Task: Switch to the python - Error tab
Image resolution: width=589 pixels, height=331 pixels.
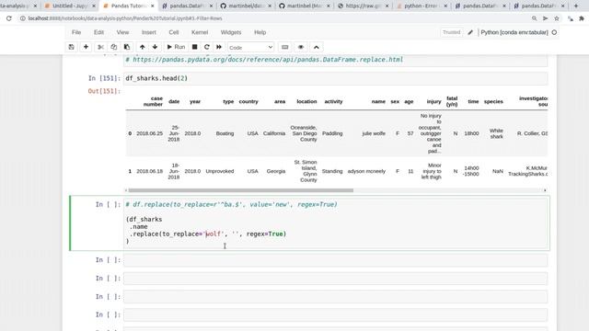Action: (x=421, y=6)
